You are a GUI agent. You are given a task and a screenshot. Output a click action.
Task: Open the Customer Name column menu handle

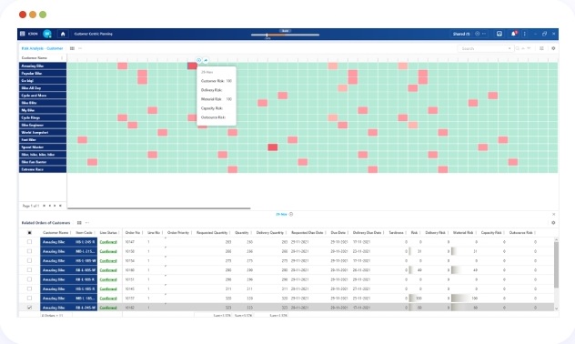(62, 58)
